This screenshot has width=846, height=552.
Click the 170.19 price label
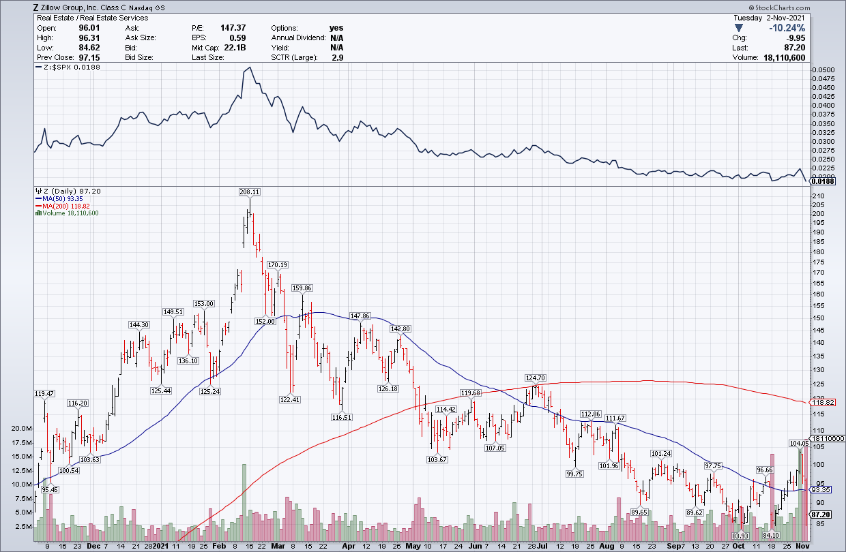coord(278,264)
